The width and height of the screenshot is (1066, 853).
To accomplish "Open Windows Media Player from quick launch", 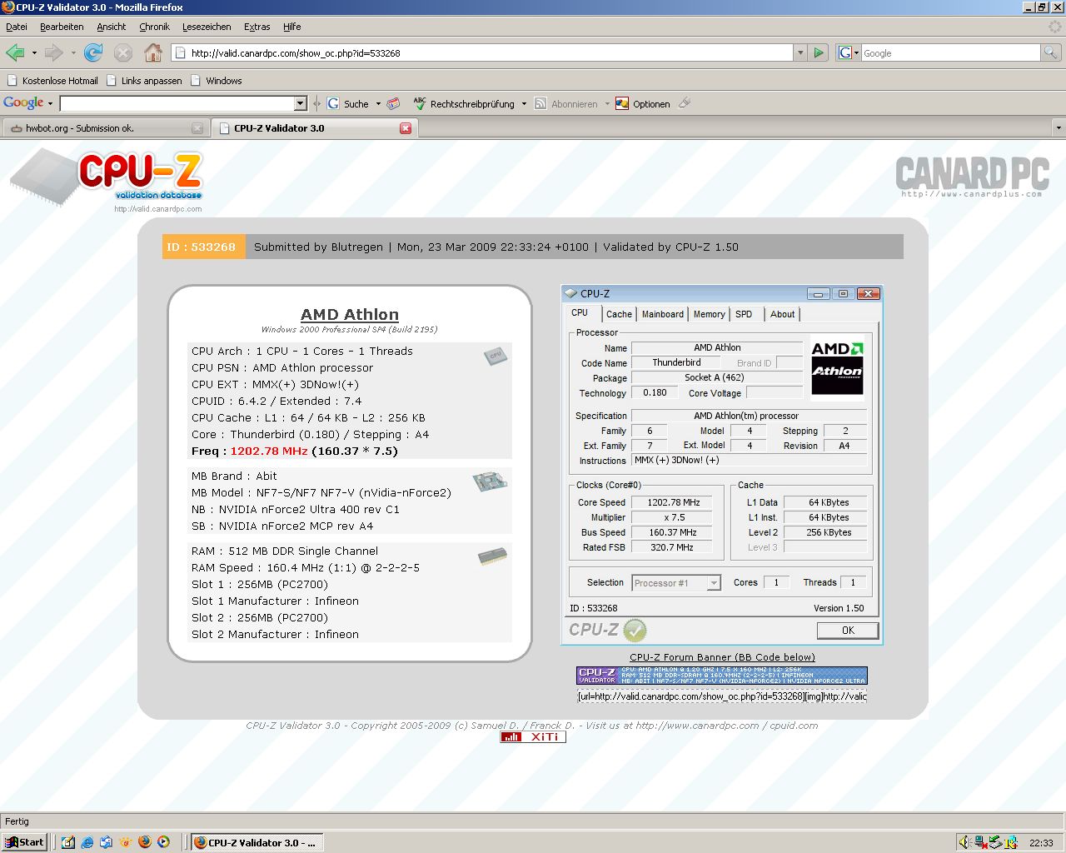I will click(163, 842).
